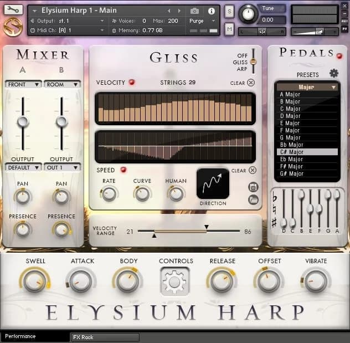
Task: Toggle the Speed red LED
Action: (x=123, y=170)
